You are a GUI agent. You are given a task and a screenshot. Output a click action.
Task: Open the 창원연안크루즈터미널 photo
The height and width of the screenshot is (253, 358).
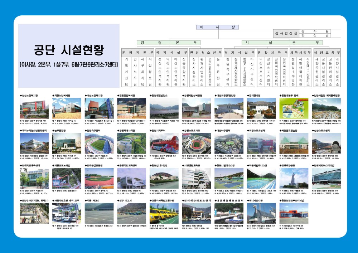[294, 213]
